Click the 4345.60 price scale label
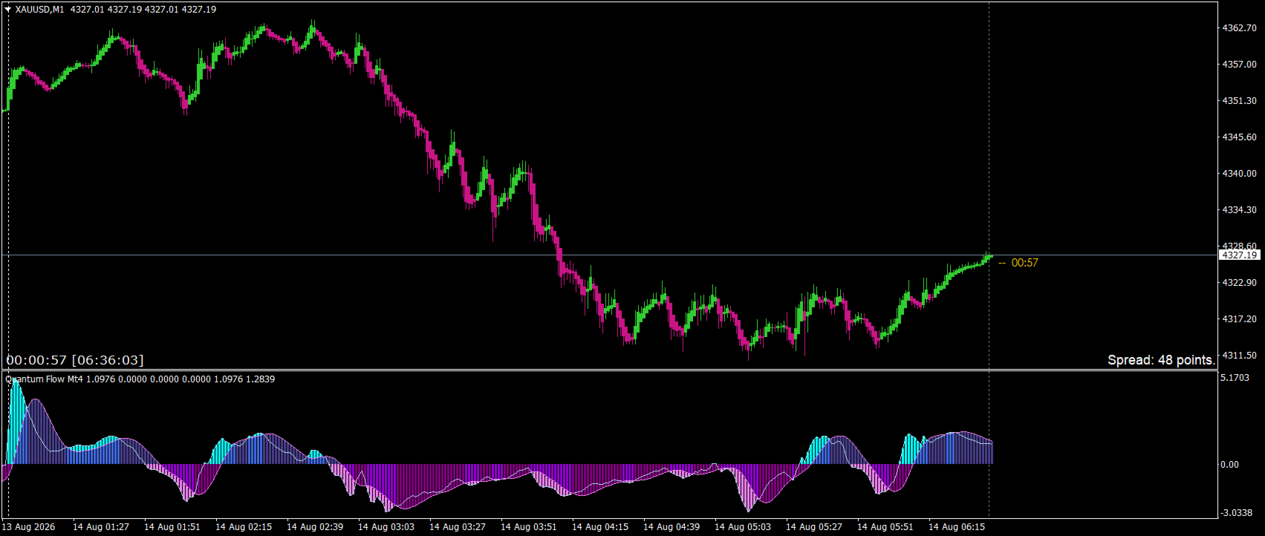 pyautogui.click(x=1239, y=137)
